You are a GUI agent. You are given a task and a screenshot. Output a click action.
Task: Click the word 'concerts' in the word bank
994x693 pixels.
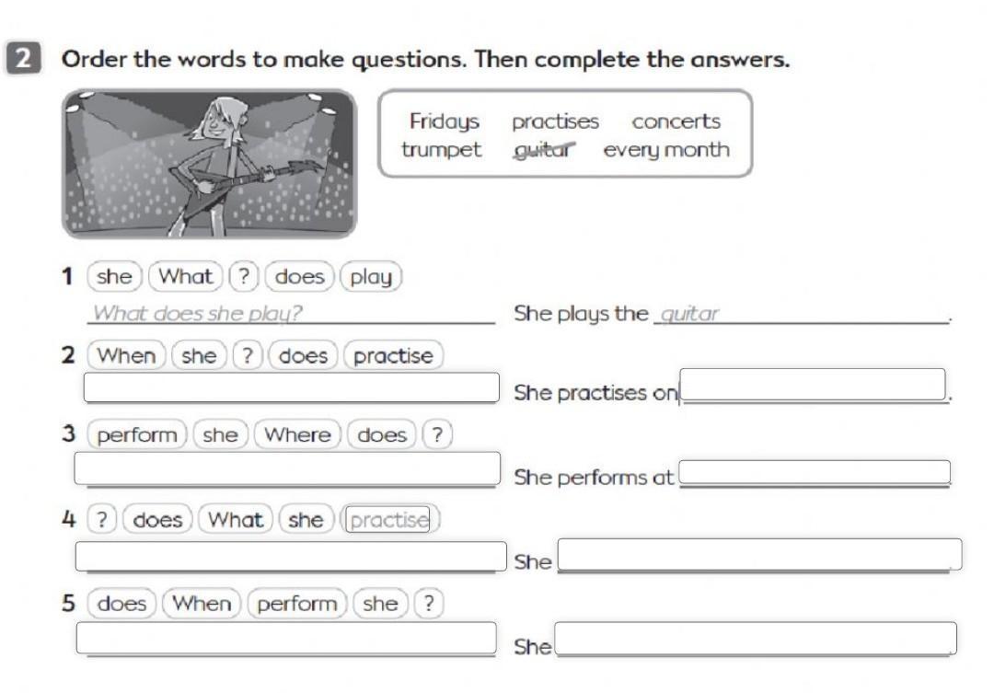(x=676, y=121)
